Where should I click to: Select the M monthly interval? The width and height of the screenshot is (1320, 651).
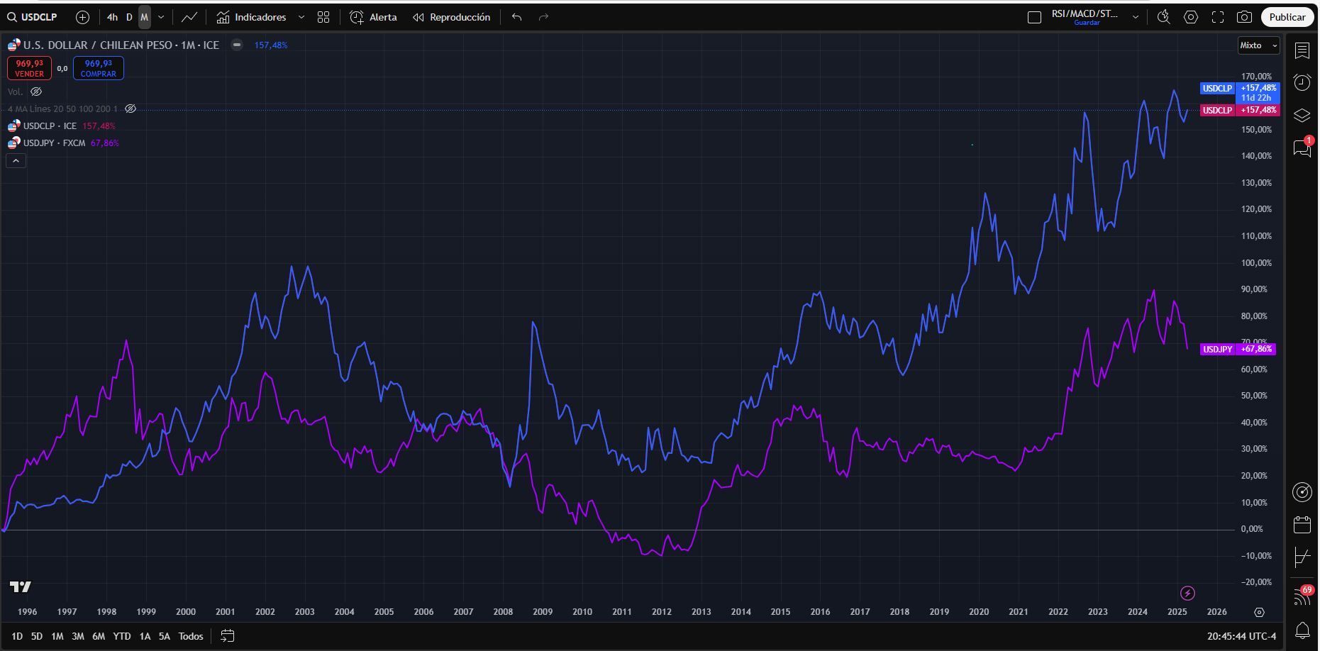pyautogui.click(x=144, y=17)
